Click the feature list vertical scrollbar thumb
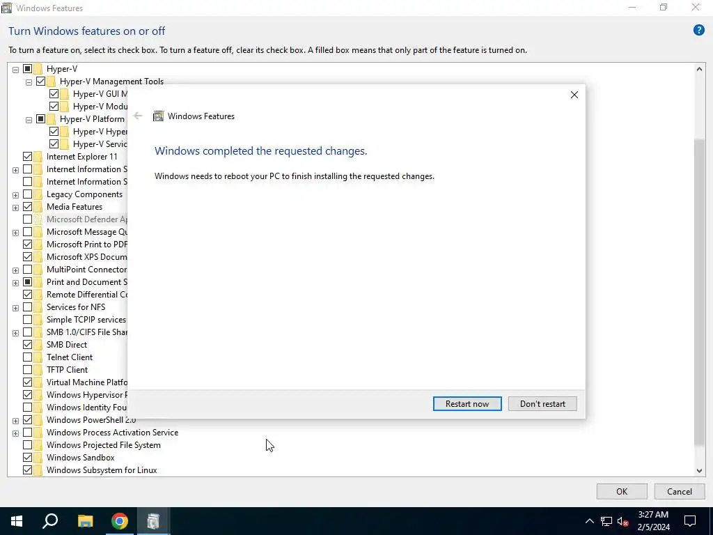 (699, 293)
